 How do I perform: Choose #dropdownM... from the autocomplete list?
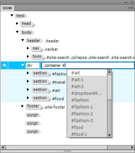coord(87,93)
